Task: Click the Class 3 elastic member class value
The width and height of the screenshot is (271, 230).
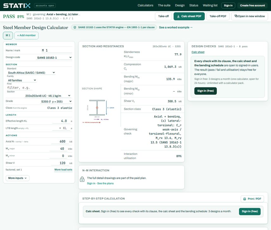Action: 60,108
